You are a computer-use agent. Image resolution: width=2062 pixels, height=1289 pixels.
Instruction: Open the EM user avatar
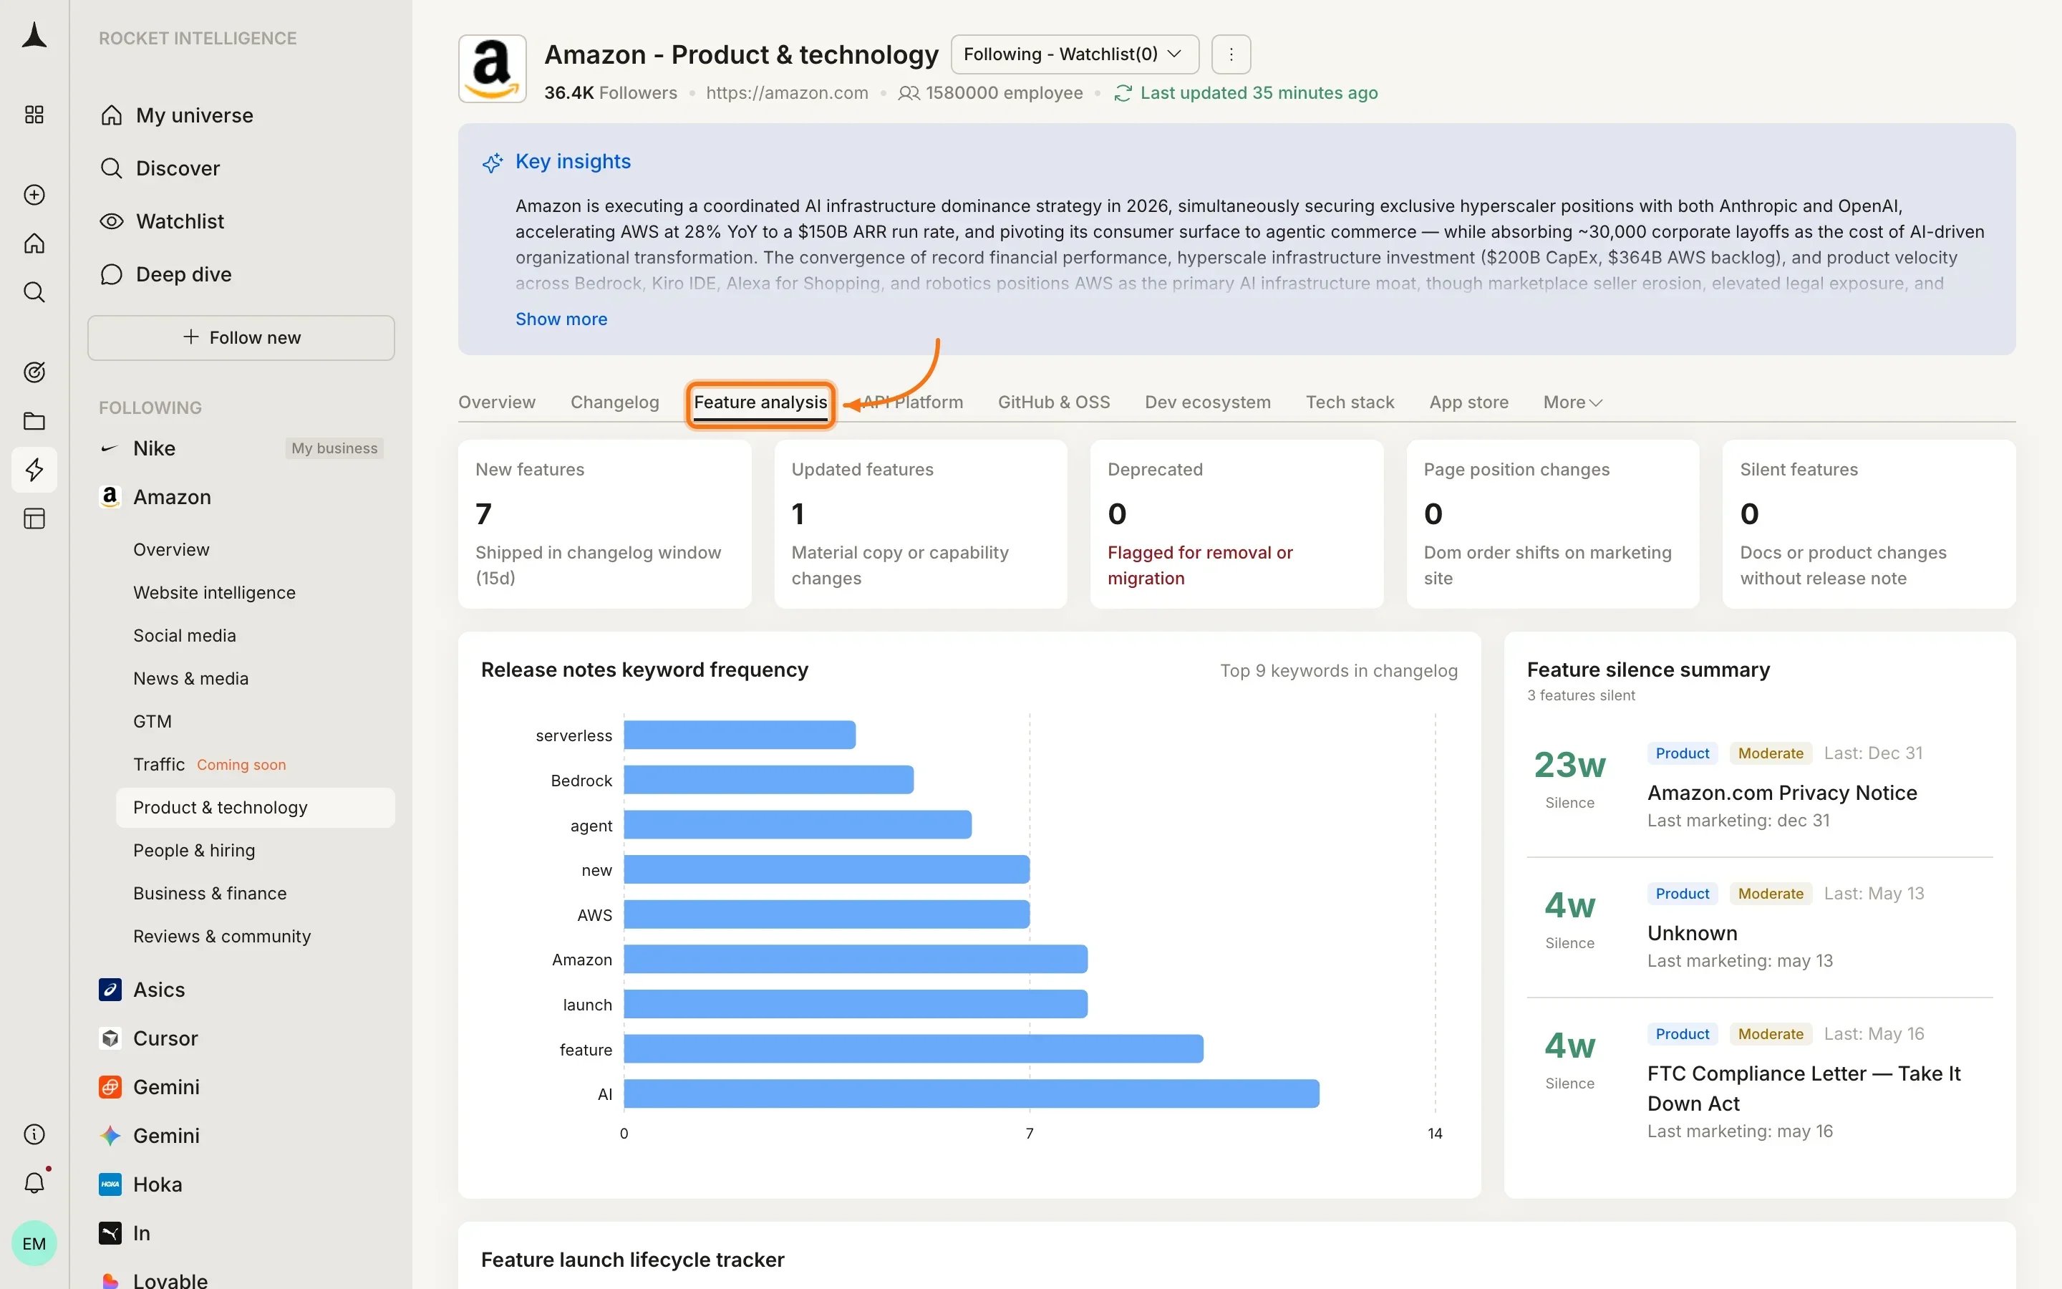(x=34, y=1243)
